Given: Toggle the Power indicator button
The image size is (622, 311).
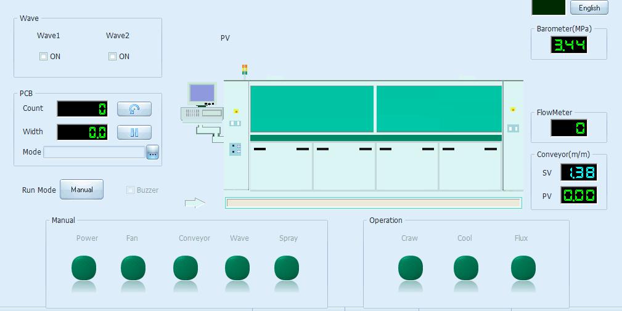Looking at the screenshot, I should [x=84, y=268].
